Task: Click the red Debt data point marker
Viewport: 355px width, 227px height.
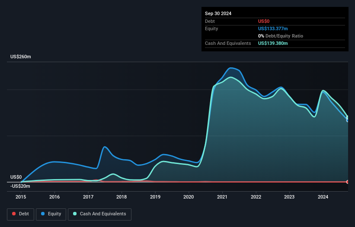Action: tap(348, 182)
